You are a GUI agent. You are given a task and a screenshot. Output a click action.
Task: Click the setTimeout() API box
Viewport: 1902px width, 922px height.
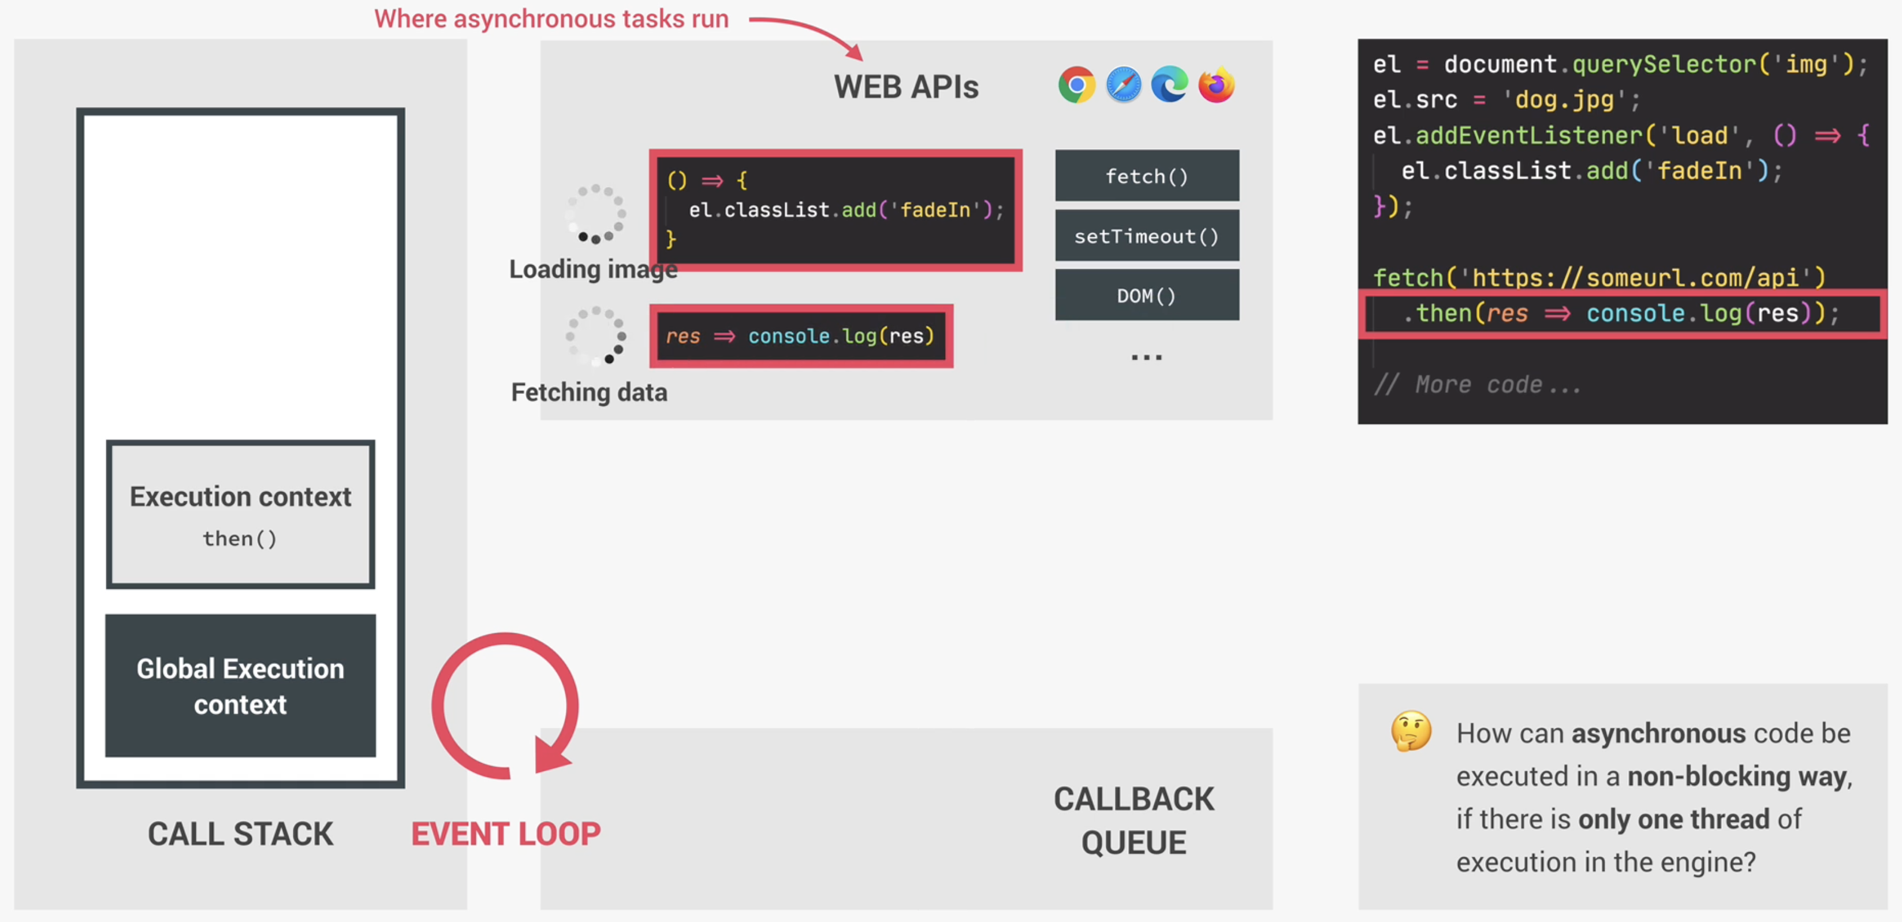pyautogui.click(x=1146, y=236)
